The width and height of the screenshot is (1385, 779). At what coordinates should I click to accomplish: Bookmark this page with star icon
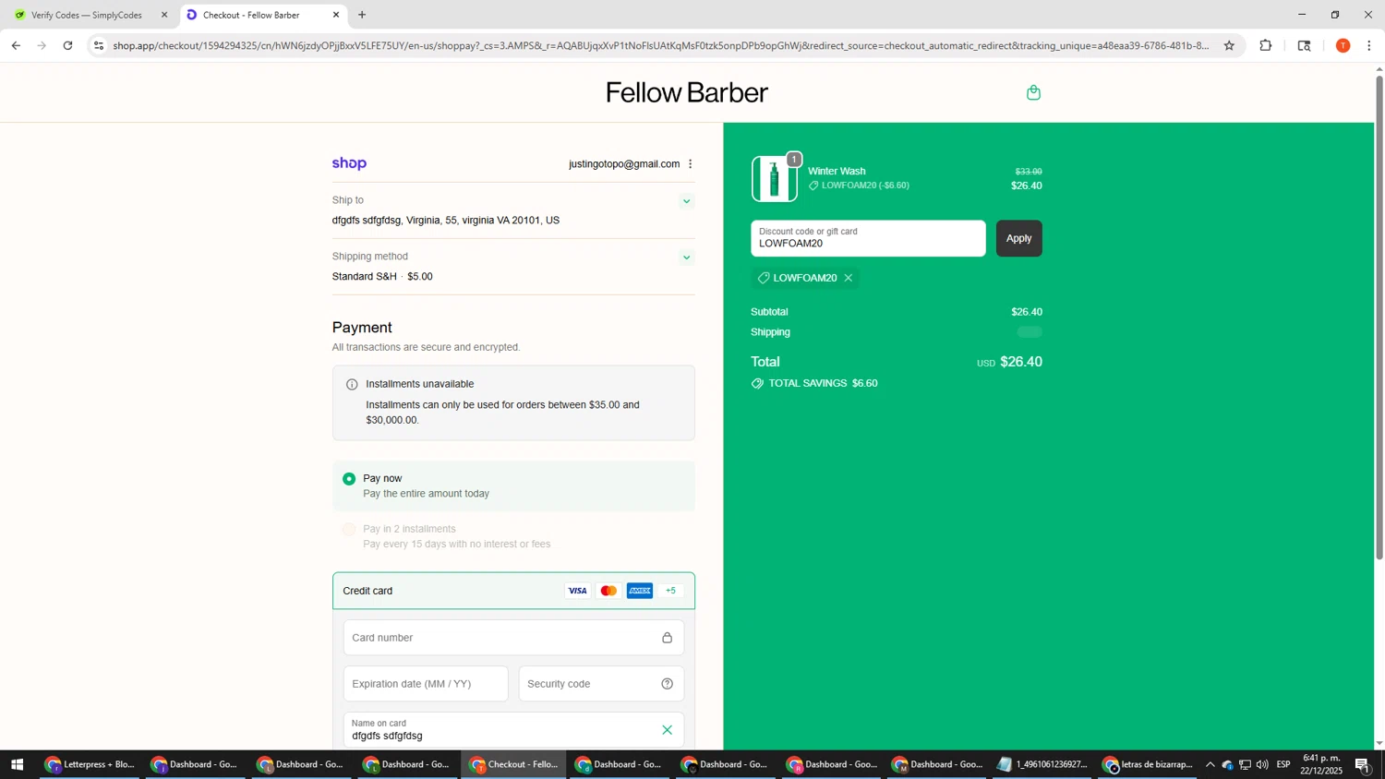[1229, 45]
